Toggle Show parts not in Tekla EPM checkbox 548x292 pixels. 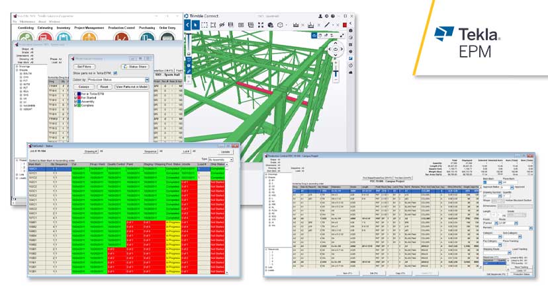(115, 73)
